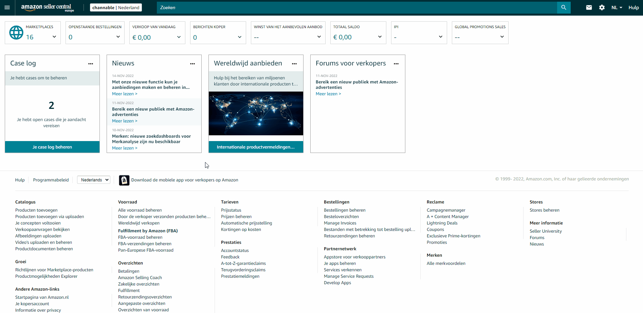Open Alle voorraad beheren link

tap(140, 210)
